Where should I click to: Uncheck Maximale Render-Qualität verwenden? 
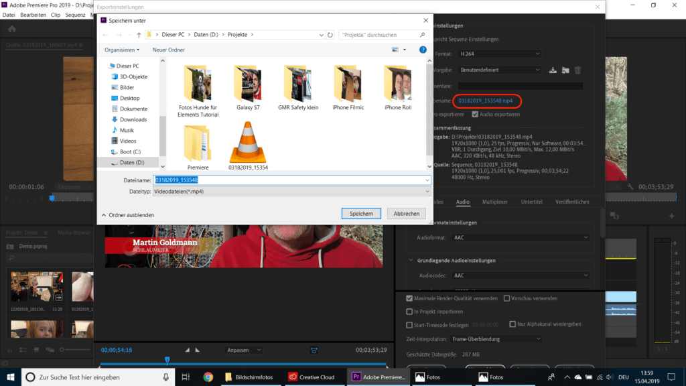[x=411, y=298]
